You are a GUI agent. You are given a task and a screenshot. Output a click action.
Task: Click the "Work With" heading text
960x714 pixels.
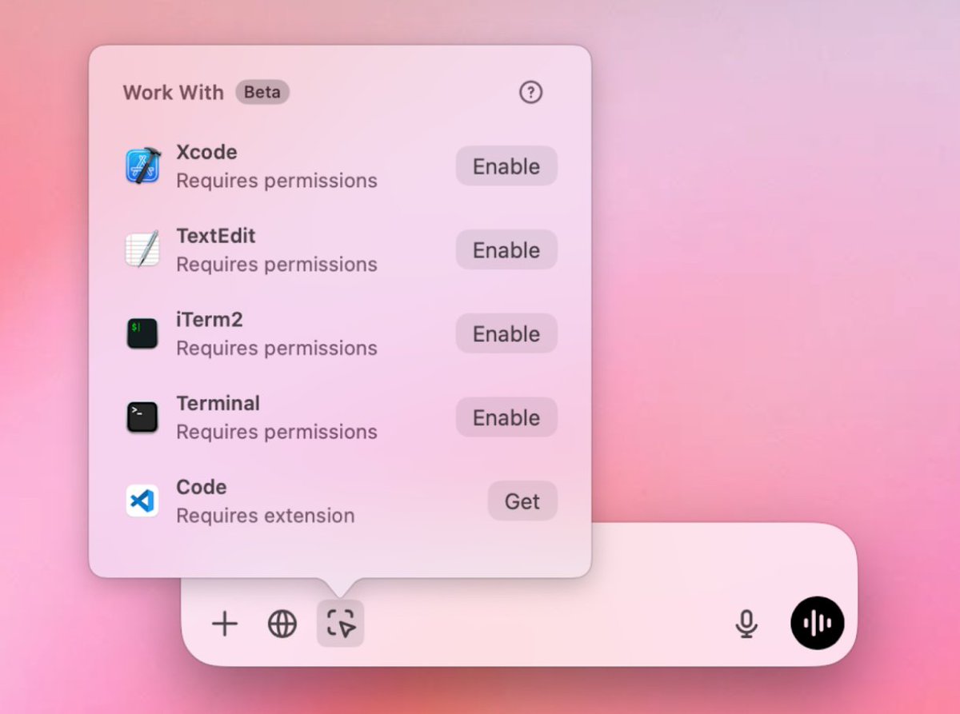coord(173,93)
